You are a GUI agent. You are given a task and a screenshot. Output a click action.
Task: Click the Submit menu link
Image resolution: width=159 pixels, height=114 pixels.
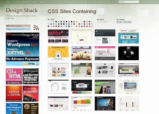[34, 2]
